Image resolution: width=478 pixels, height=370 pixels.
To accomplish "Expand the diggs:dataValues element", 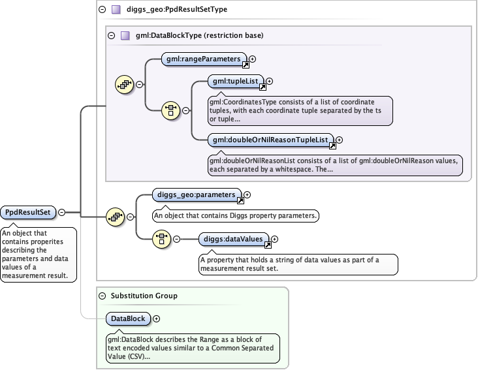I will click(x=274, y=239).
